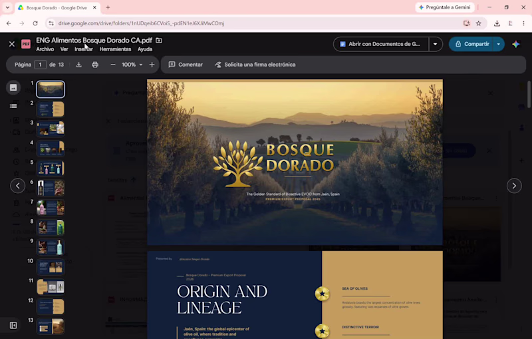Close the Bosque Dorado browser tab
The height and width of the screenshot is (339, 532).
pos(94,7)
